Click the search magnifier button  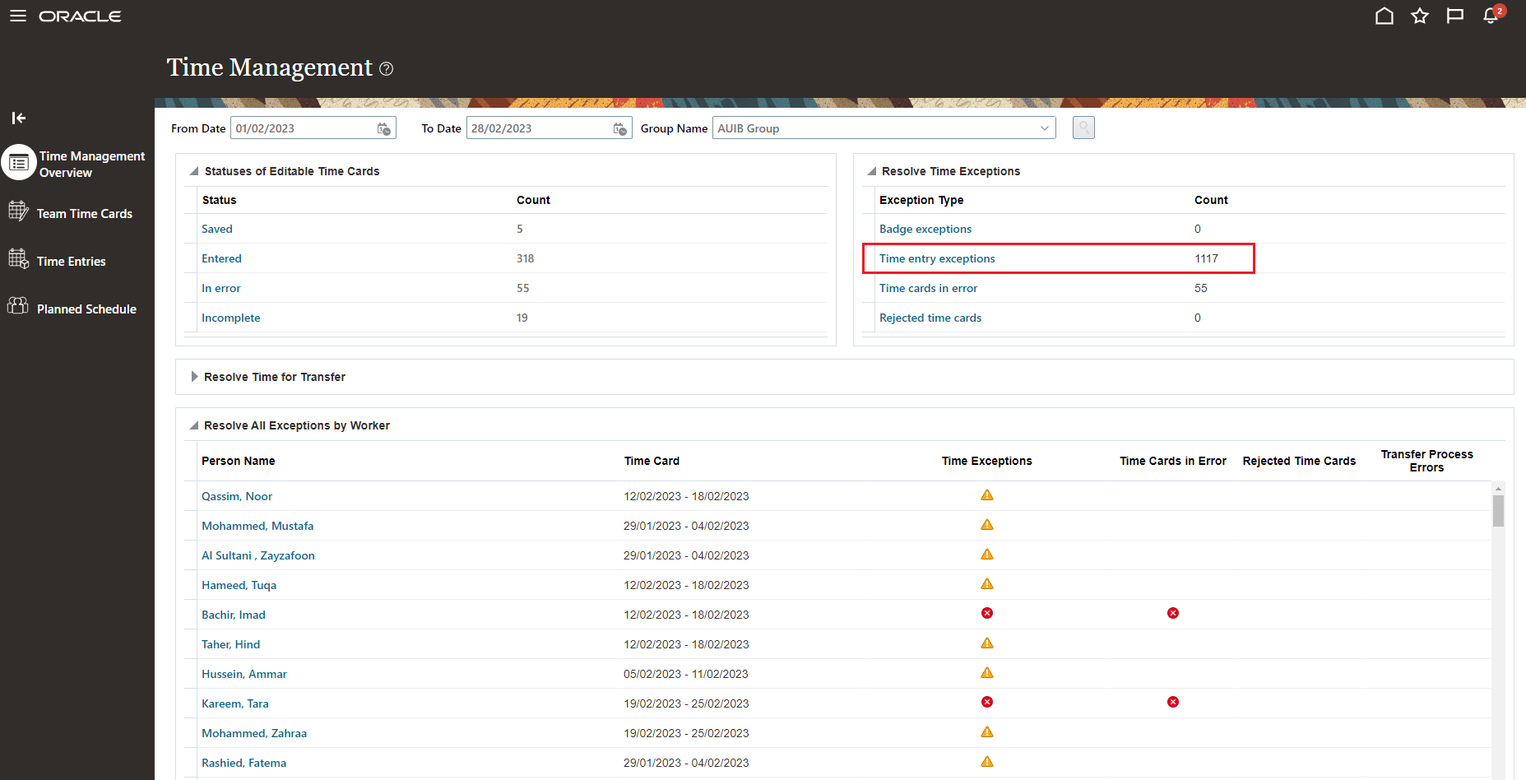[x=1083, y=128]
